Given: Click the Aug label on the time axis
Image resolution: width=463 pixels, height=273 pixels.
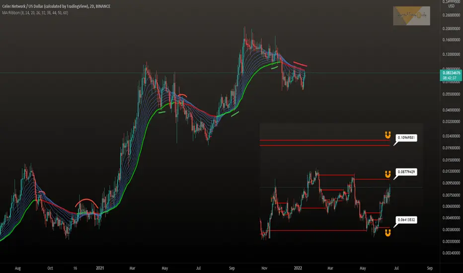Looking at the screenshot, I should click(x=18, y=268).
